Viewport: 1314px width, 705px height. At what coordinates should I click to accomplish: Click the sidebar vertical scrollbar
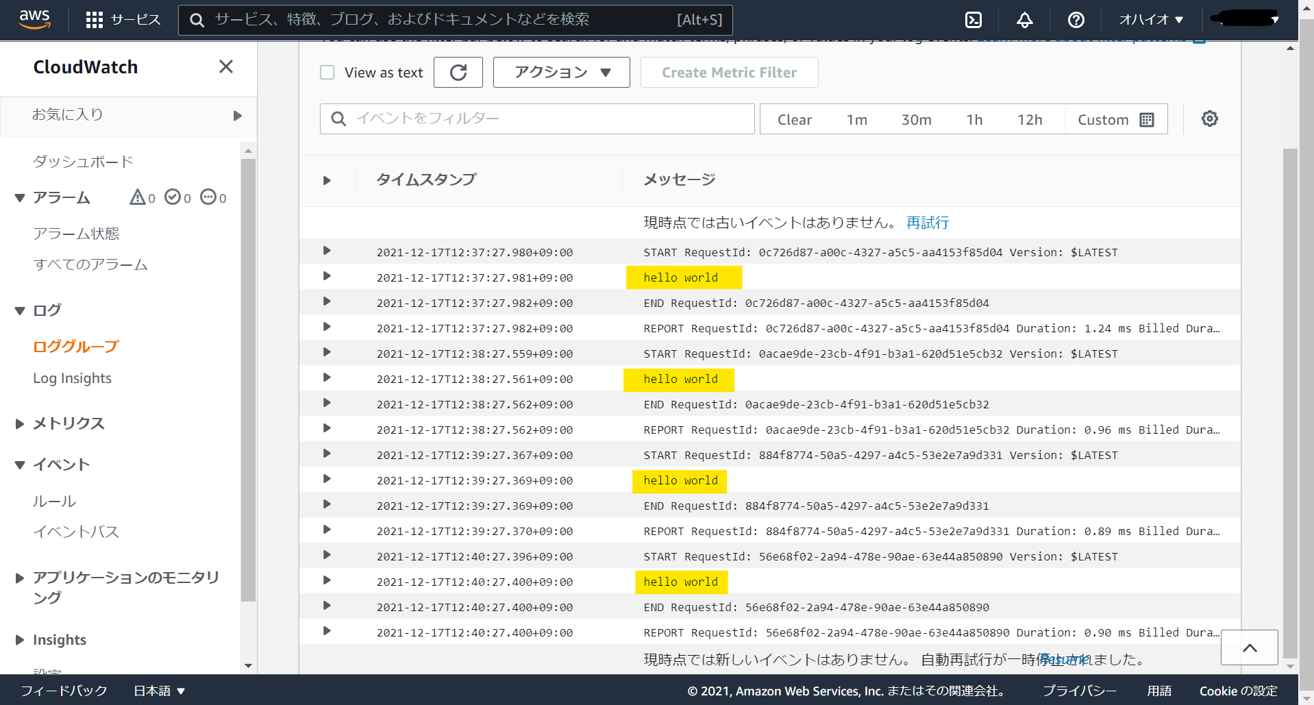248,380
